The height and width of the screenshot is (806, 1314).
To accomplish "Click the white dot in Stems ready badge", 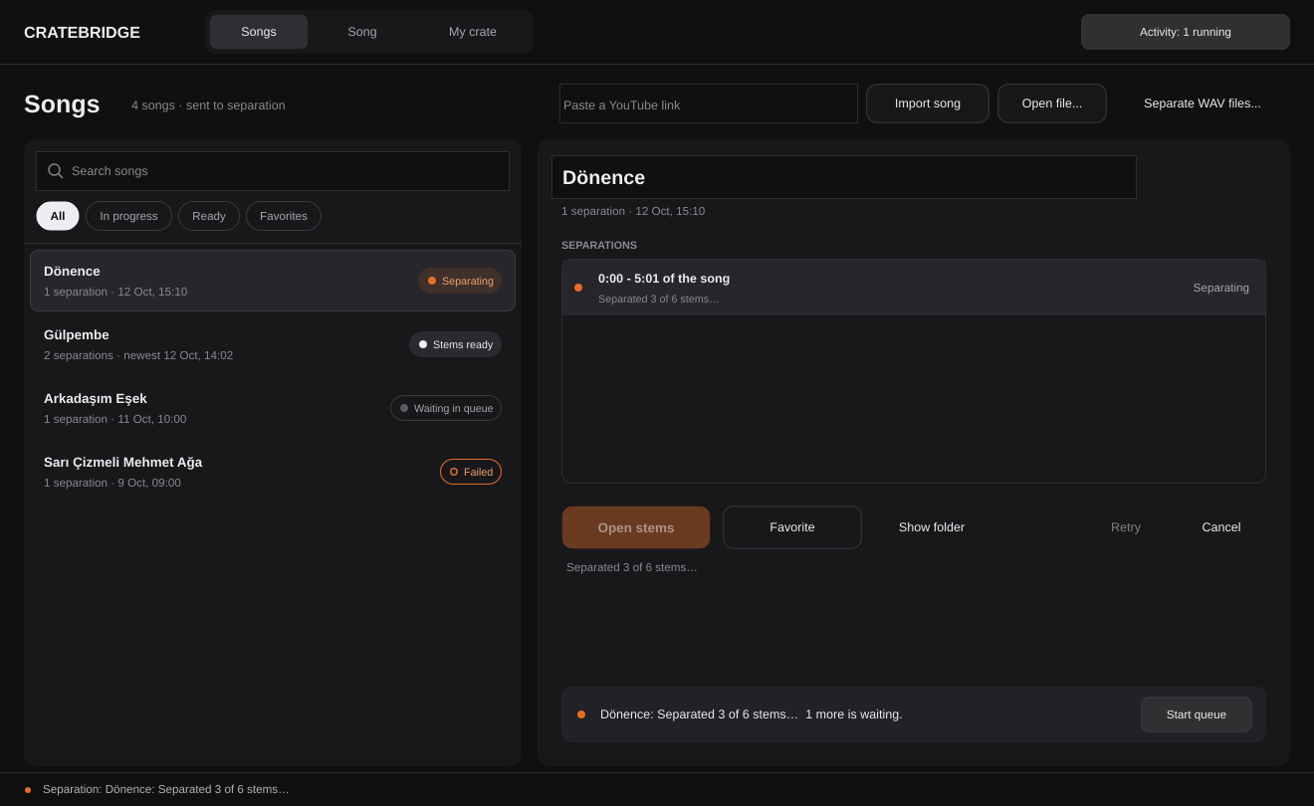I will coord(423,344).
